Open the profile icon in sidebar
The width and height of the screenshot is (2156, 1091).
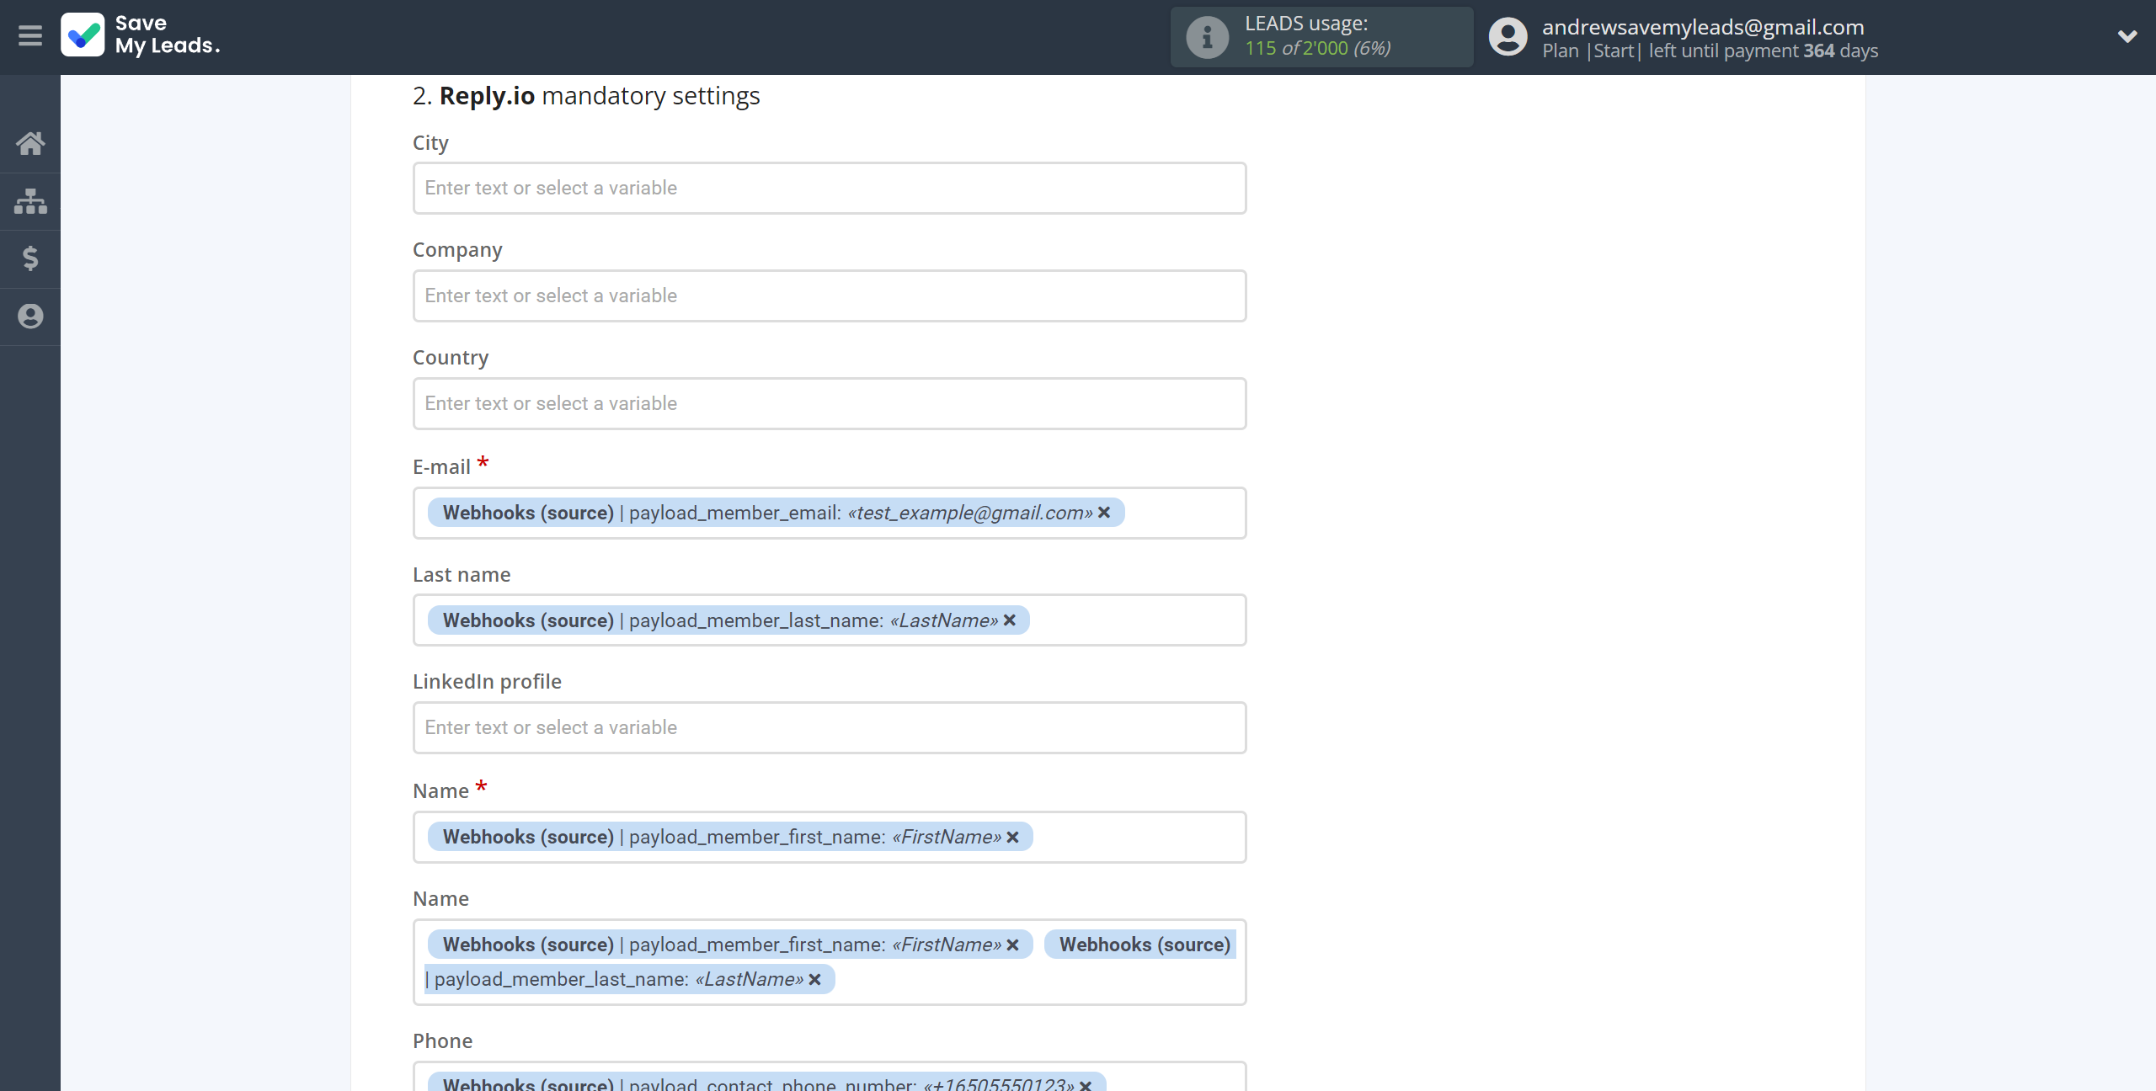pyautogui.click(x=30, y=317)
